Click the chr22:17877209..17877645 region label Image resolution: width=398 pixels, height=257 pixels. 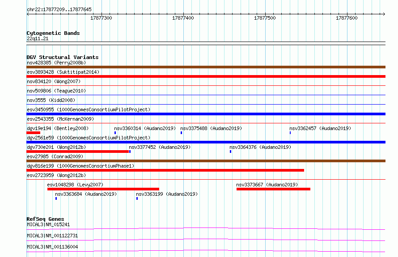coord(59,10)
